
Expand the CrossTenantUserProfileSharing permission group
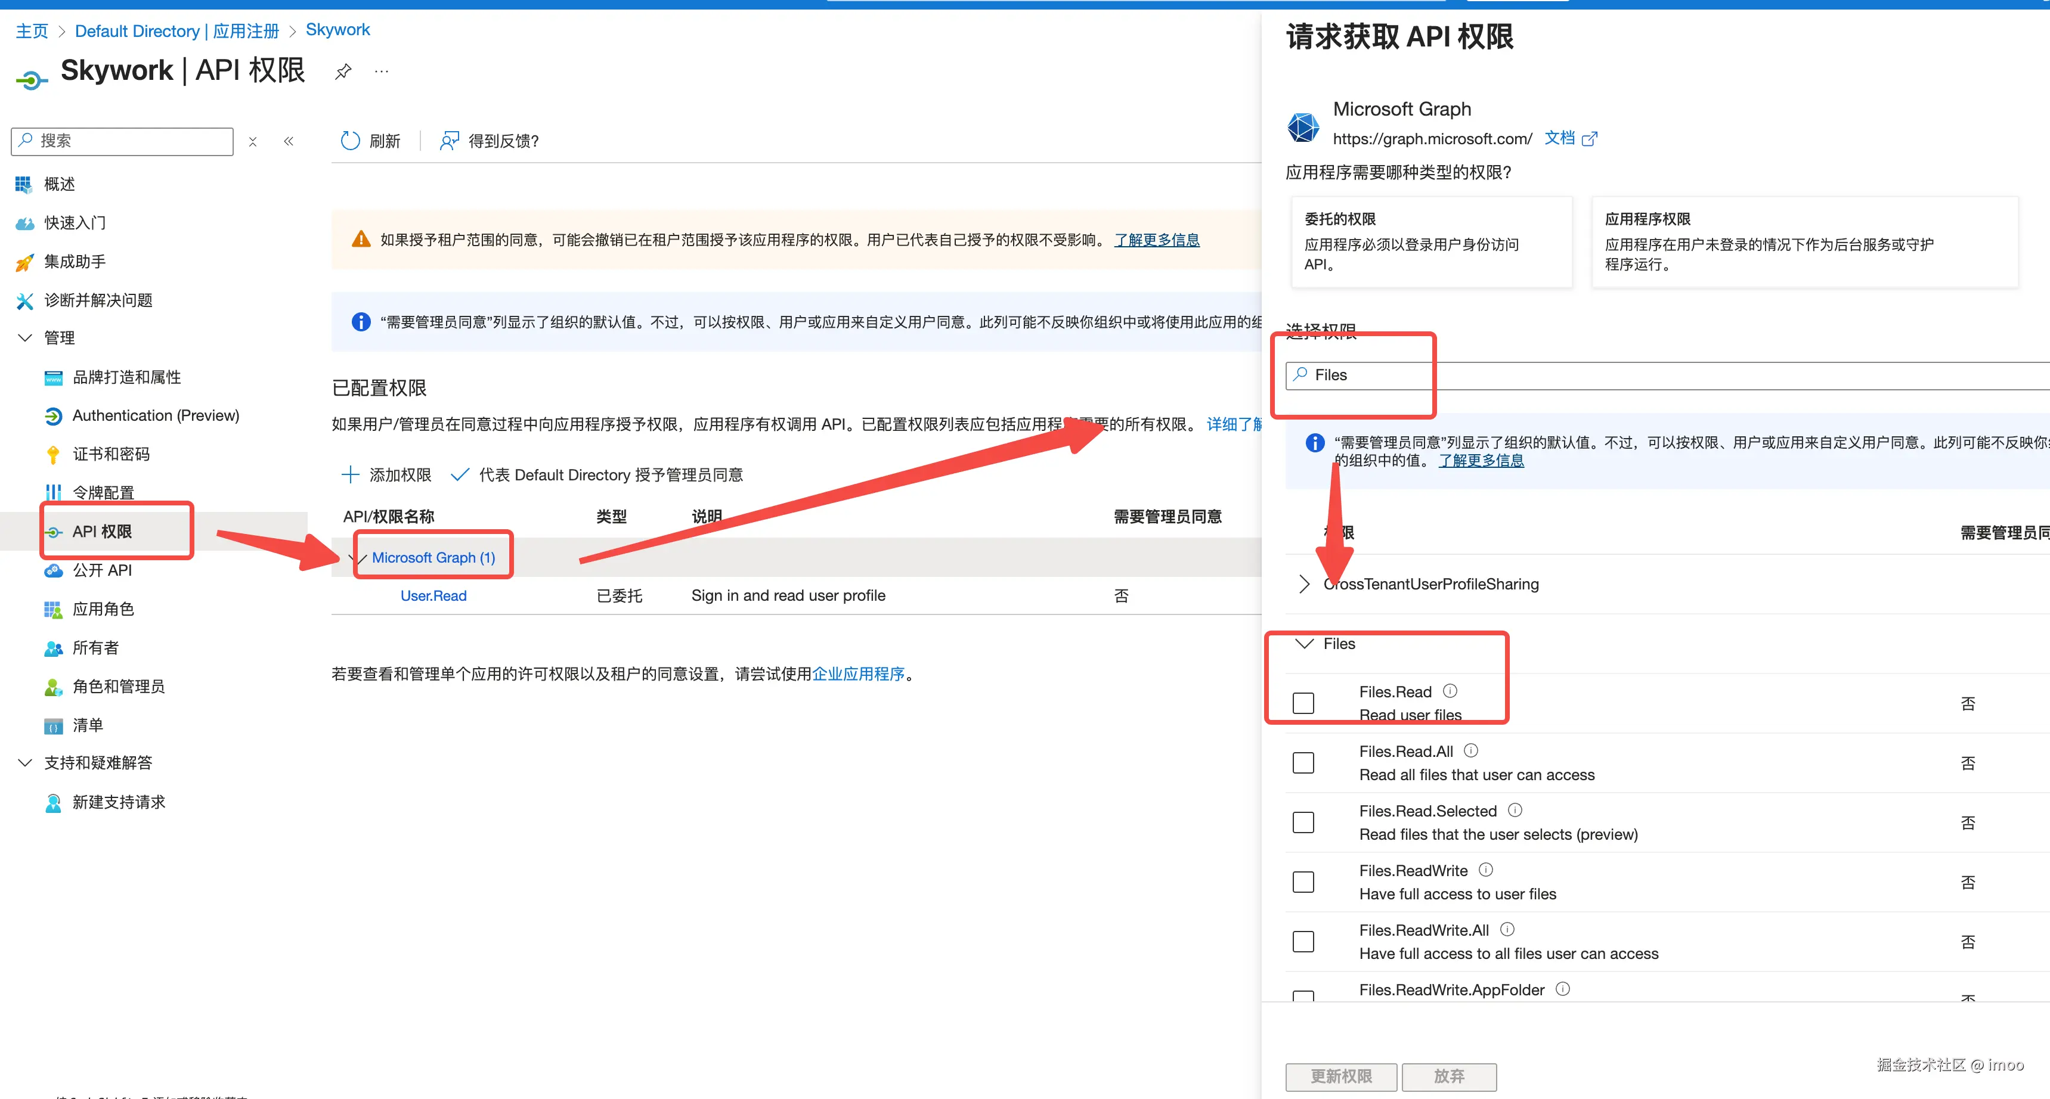click(1304, 585)
